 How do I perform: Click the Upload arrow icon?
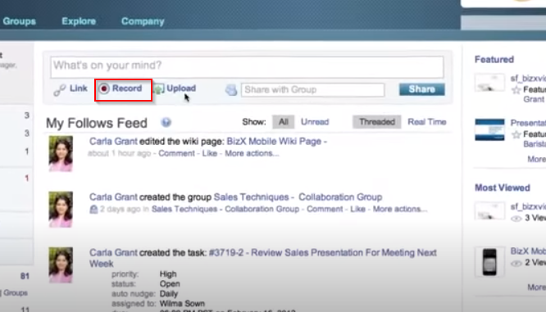point(159,89)
